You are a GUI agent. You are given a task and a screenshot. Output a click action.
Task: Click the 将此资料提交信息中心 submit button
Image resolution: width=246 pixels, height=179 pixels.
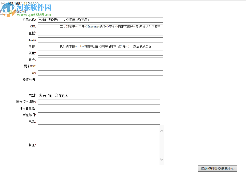pyautogui.click(x=218, y=169)
